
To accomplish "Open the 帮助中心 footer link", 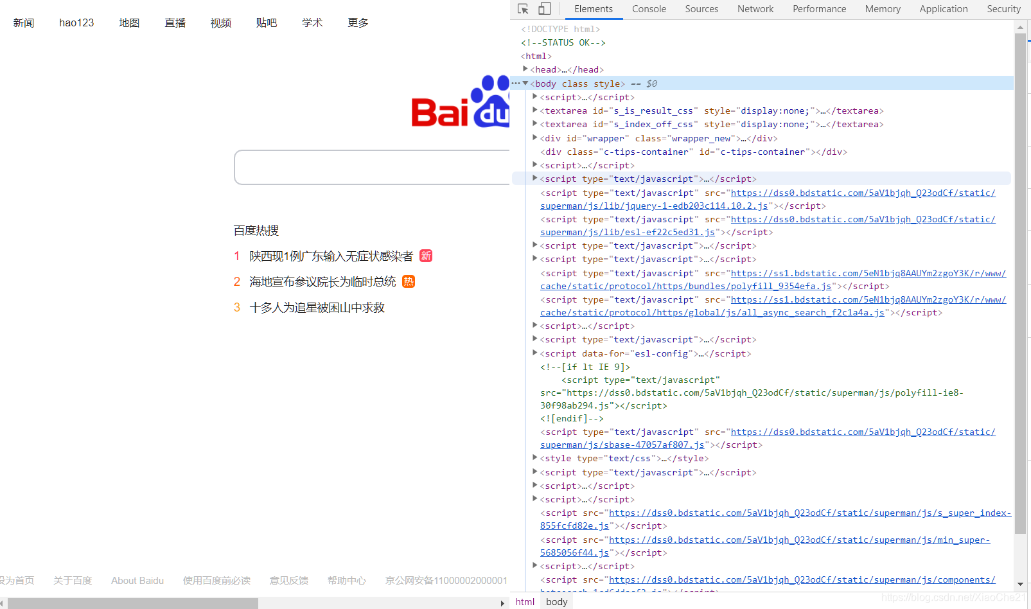I will click(x=347, y=580).
